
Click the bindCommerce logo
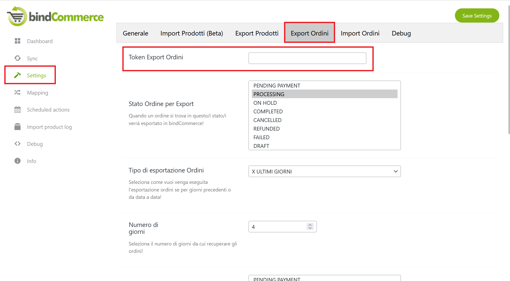click(55, 16)
